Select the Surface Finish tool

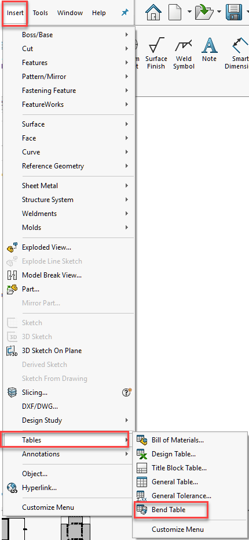point(156,54)
